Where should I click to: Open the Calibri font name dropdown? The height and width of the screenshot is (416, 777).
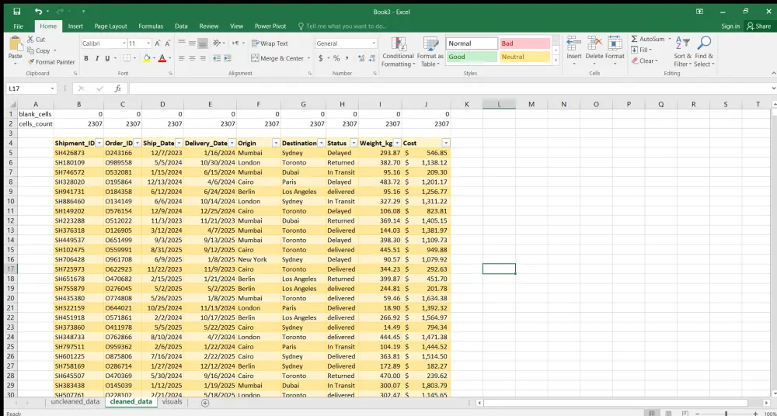point(124,43)
